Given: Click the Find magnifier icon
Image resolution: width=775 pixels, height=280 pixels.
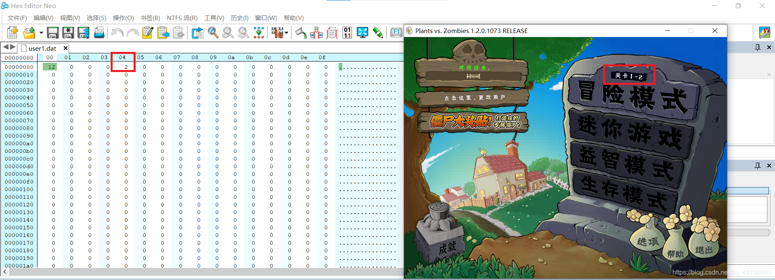Looking at the screenshot, I should click(x=213, y=33).
